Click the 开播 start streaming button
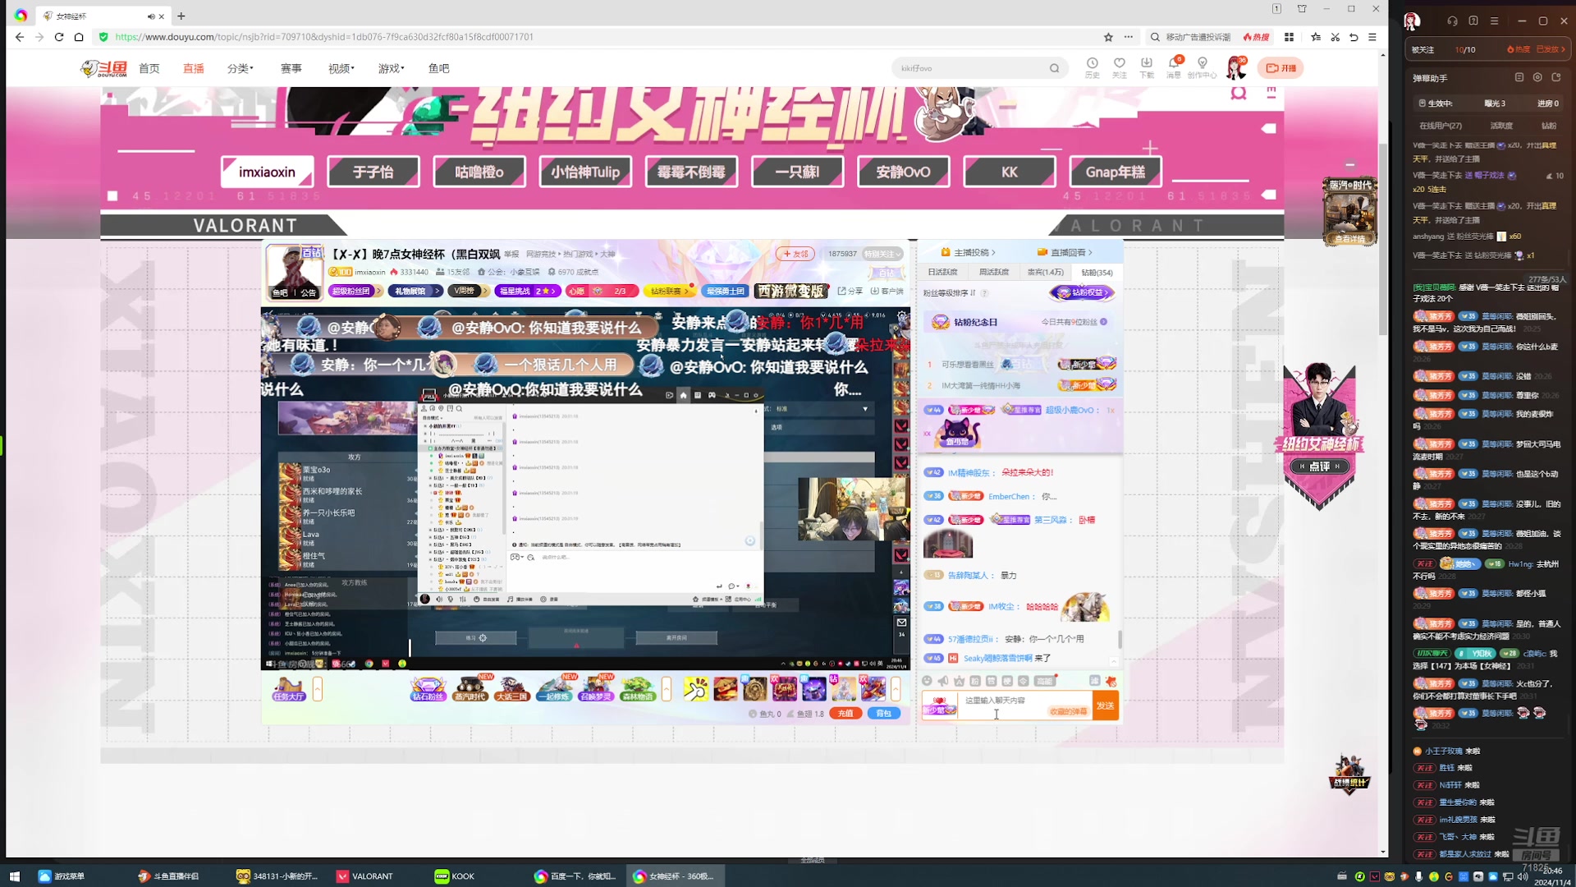Image resolution: width=1576 pixels, height=887 pixels. [1280, 68]
